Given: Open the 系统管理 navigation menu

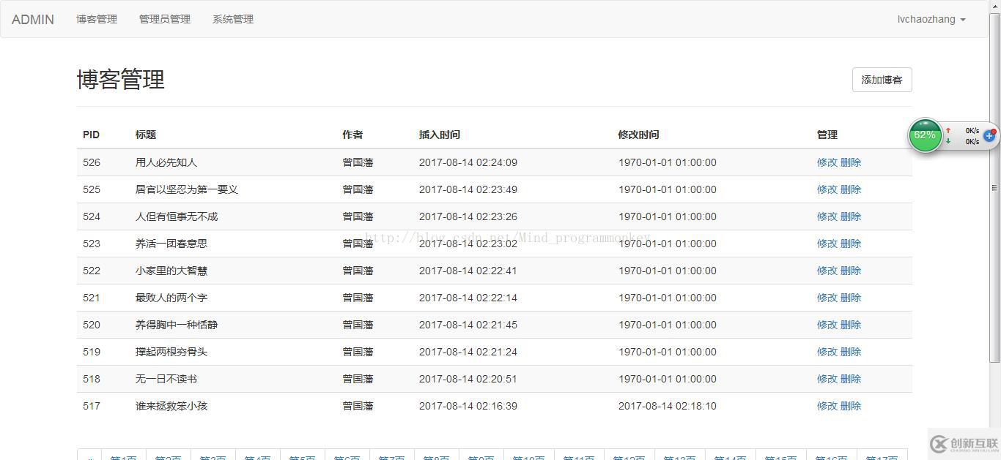Looking at the screenshot, I should [x=232, y=19].
